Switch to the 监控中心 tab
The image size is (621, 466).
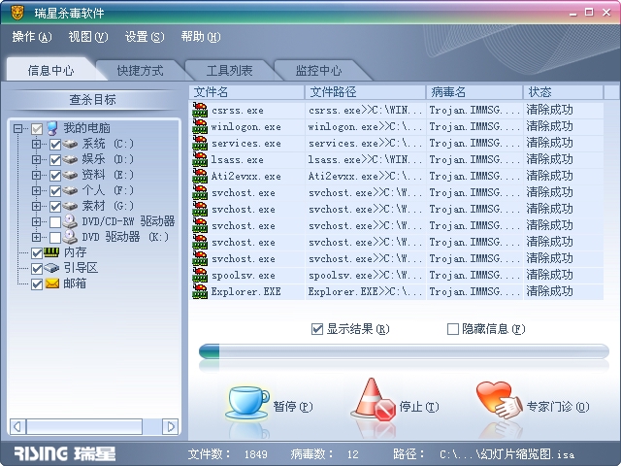pyautogui.click(x=318, y=71)
